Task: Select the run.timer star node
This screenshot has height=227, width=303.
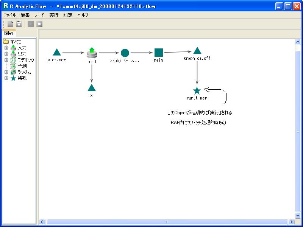Action: coord(197,91)
